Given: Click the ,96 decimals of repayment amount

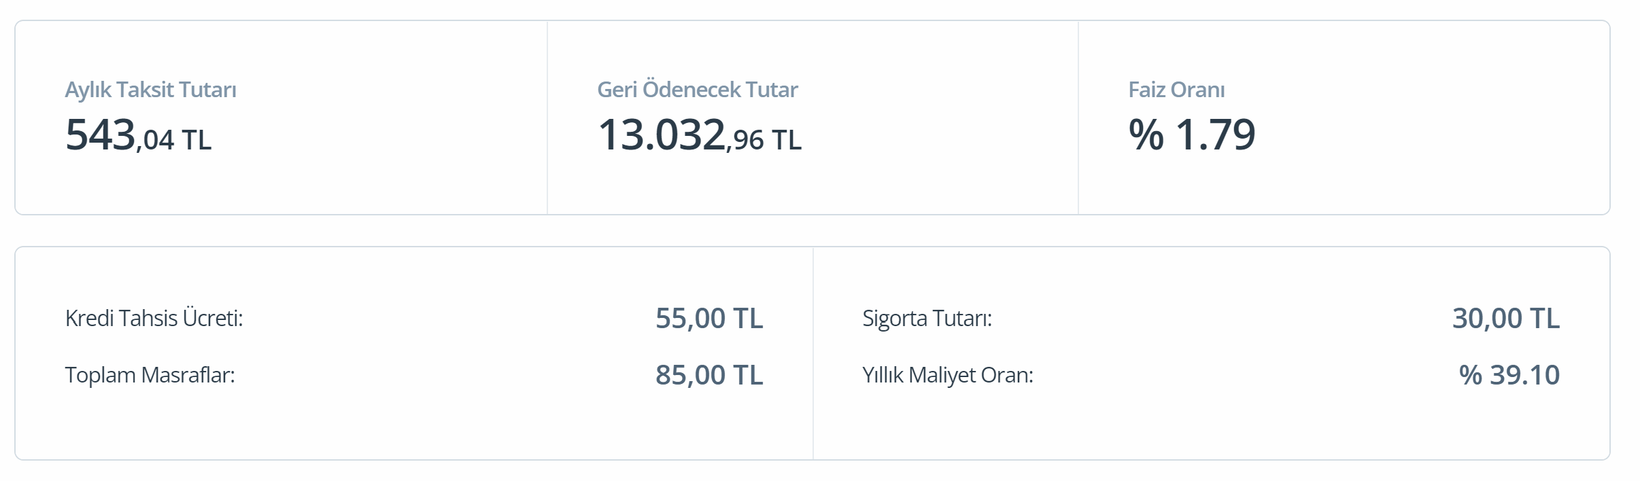Looking at the screenshot, I should (745, 141).
